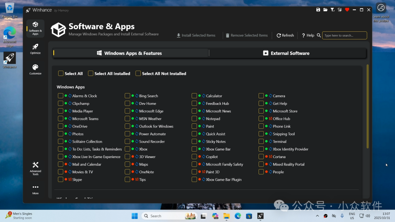Screen dimensions: 395x222
Task: Tick the Bing Search checkbox
Action: 127,96
